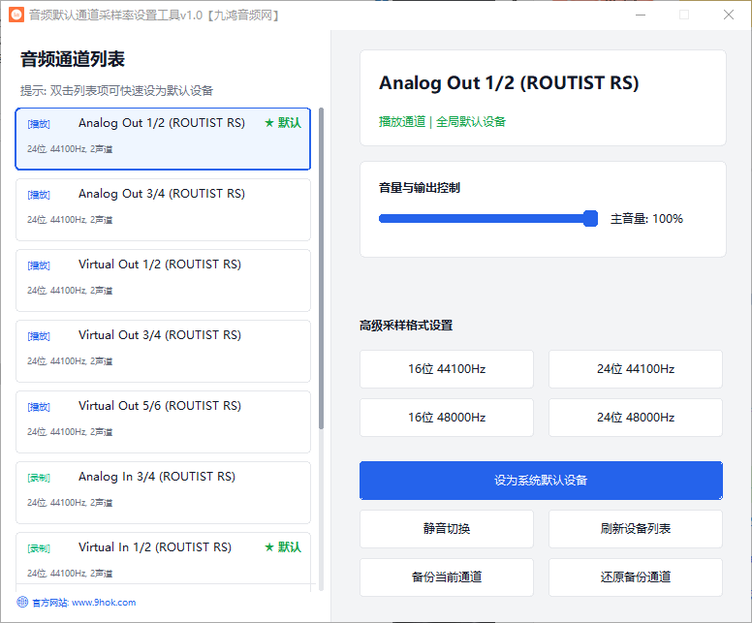This screenshot has height=623, width=752.
Task: Click the orange app icon in title bar
Action: (x=16, y=15)
